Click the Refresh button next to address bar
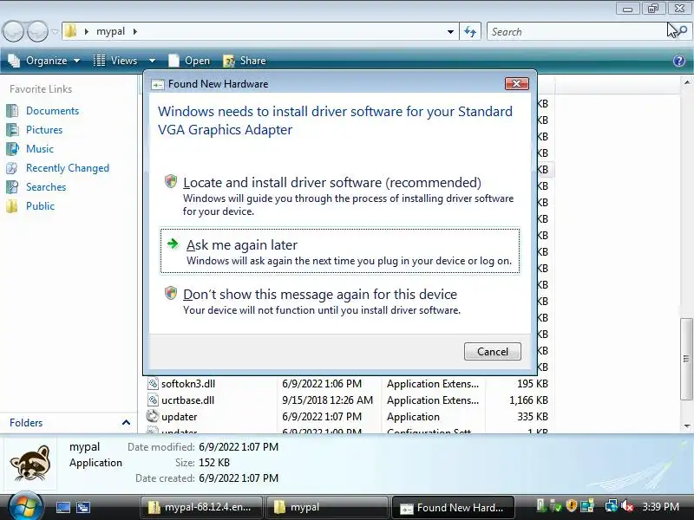Image resolution: width=694 pixels, height=520 pixels. click(x=470, y=31)
